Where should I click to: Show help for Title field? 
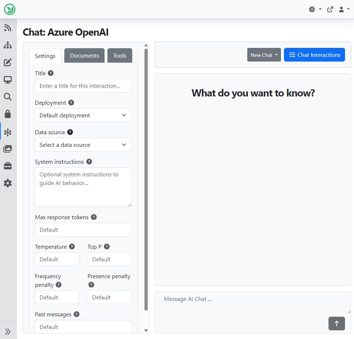pos(51,73)
